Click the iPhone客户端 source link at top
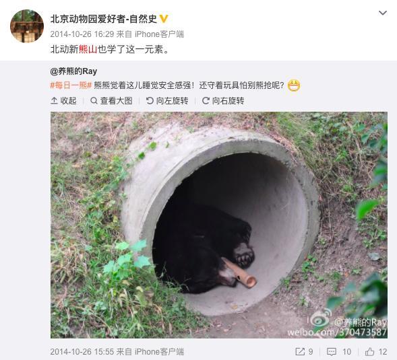Viewport: 397px width, 360px height. (x=159, y=34)
